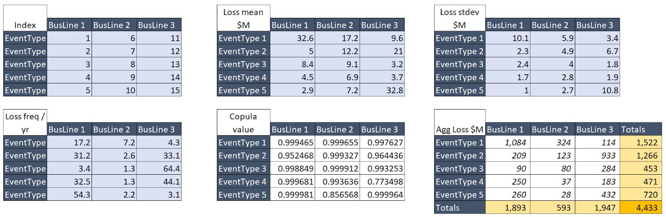Select BusLine 2 header in Loss stdev table
Viewport: 666px width, 217px height.
pos(552,25)
